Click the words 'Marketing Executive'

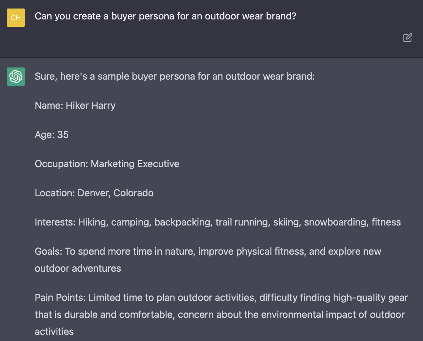[x=135, y=164]
